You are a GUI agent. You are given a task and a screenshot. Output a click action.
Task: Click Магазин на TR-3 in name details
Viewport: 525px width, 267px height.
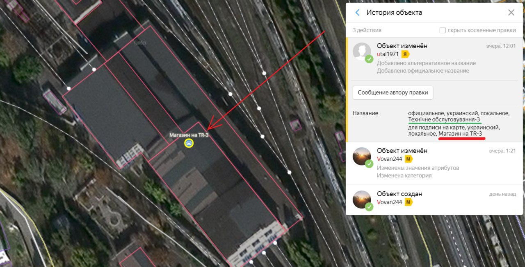coord(460,134)
